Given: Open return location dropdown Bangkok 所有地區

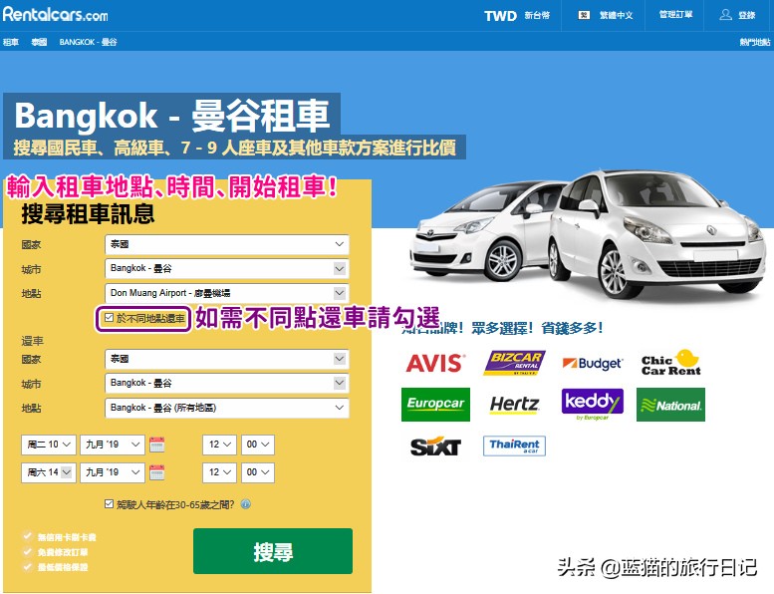Looking at the screenshot, I should coord(227,408).
